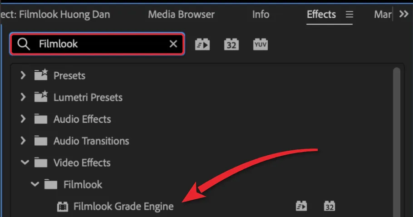Click into the Filmlook search field
413x217 pixels.
point(97,44)
